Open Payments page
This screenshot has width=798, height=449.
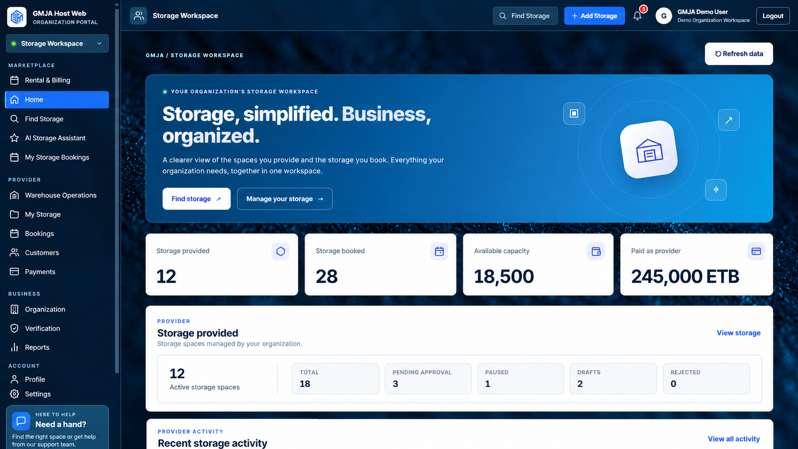pos(57,271)
